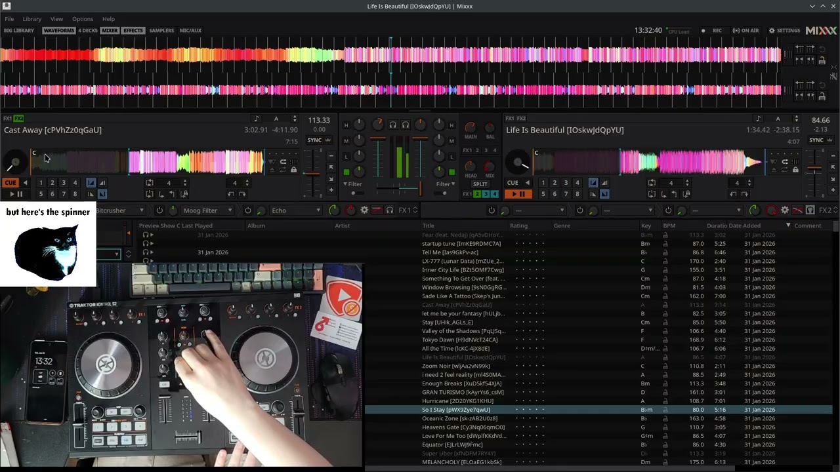Select the Hurricane [2D20YKG1KHU] track
The width and height of the screenshot is (840, 472).
457,401
